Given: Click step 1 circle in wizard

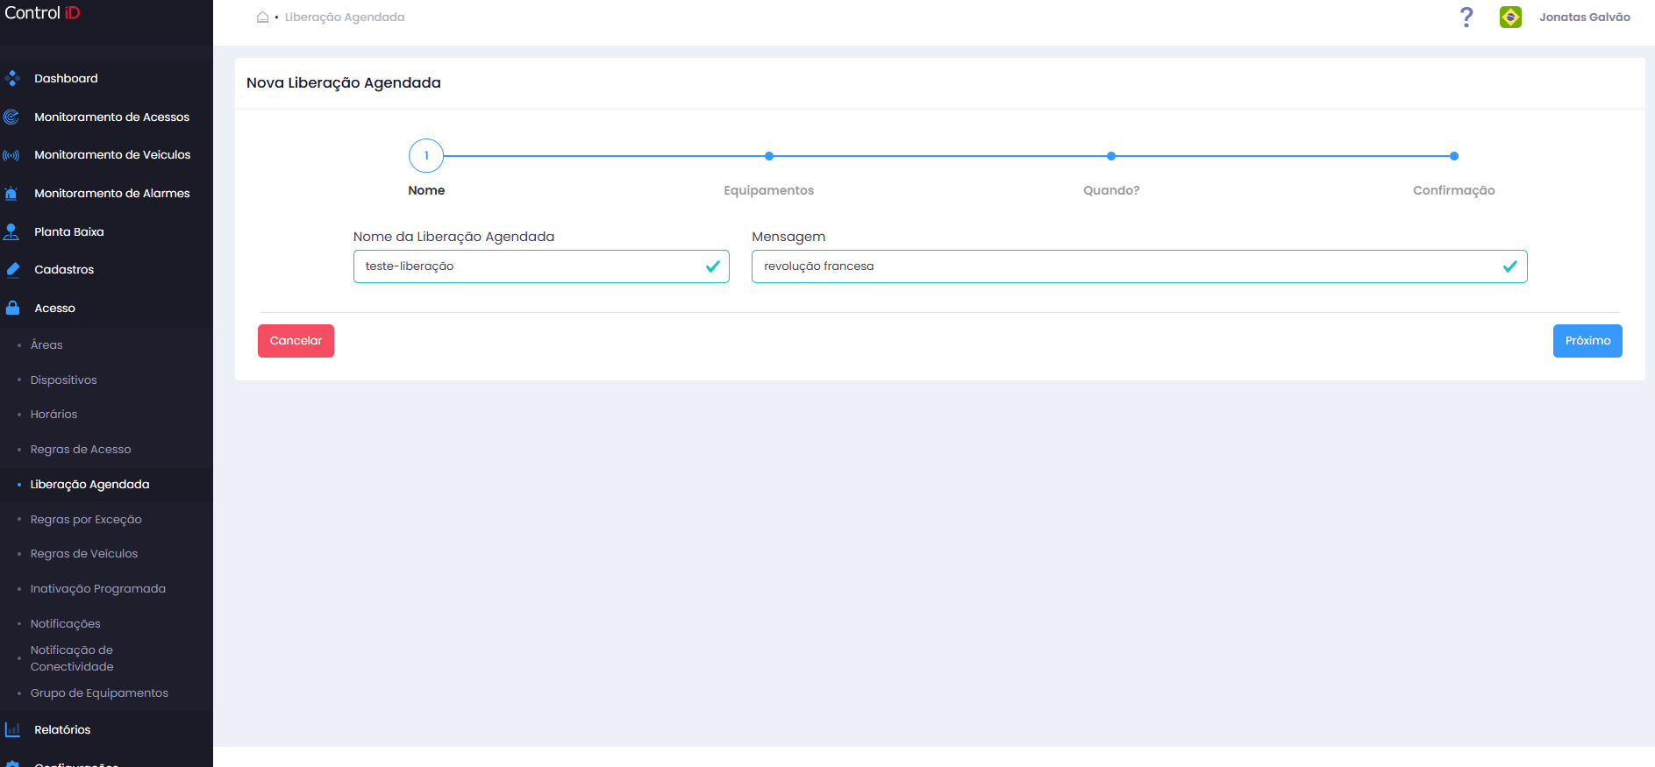Looking at the screenshot, I should click(426, 156).
